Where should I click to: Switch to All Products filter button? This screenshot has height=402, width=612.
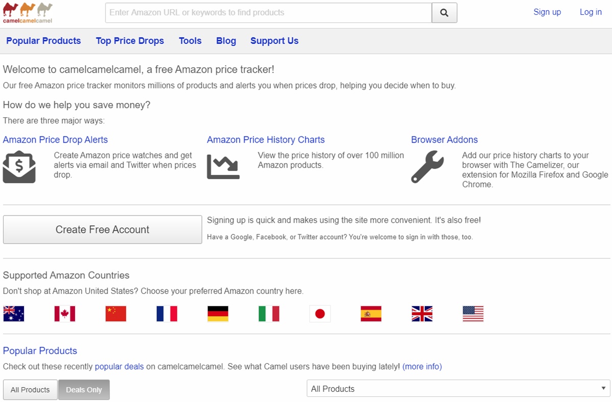(30, 390)
